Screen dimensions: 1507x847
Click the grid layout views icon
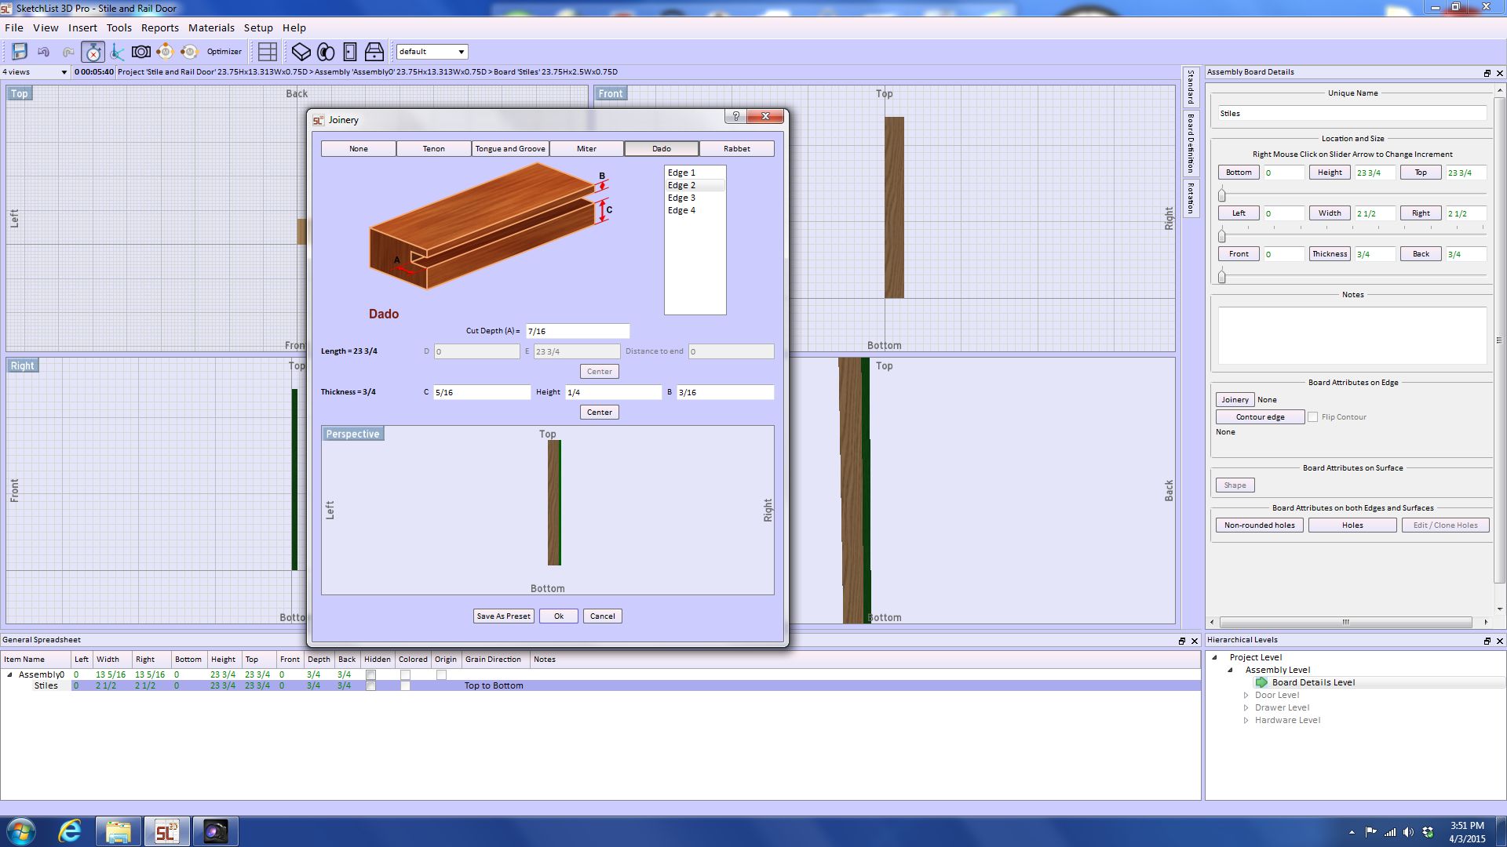(x=268, y=52)
